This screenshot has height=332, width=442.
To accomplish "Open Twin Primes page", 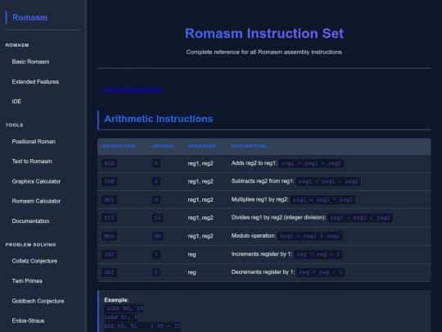I will pyautogui.click(x=27, y=281).
